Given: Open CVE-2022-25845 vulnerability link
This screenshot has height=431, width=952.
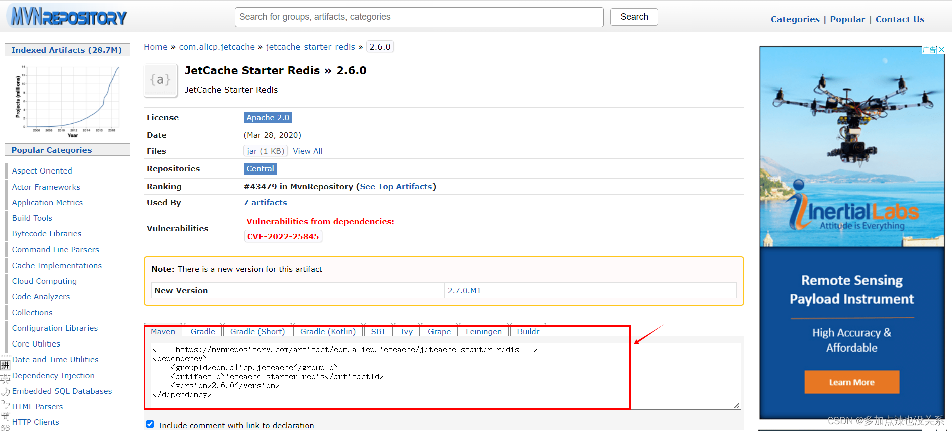Looking at the screenshot, I should [283, 236].
